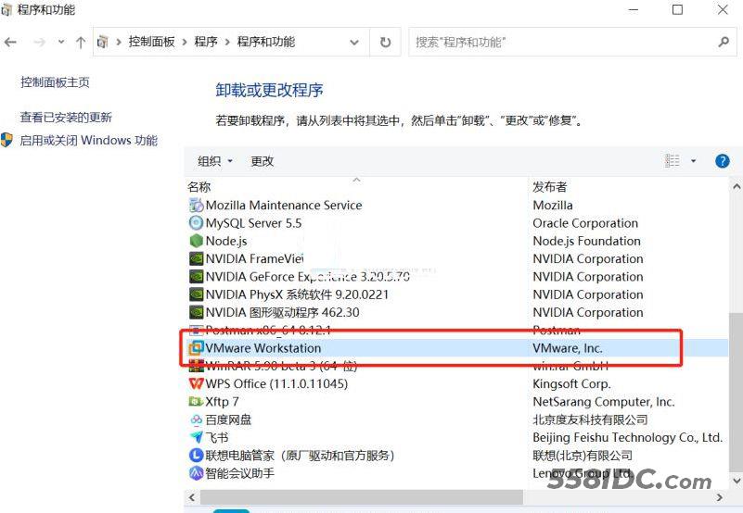Click the NVIDIA FrameView icon

pos(196,259)
